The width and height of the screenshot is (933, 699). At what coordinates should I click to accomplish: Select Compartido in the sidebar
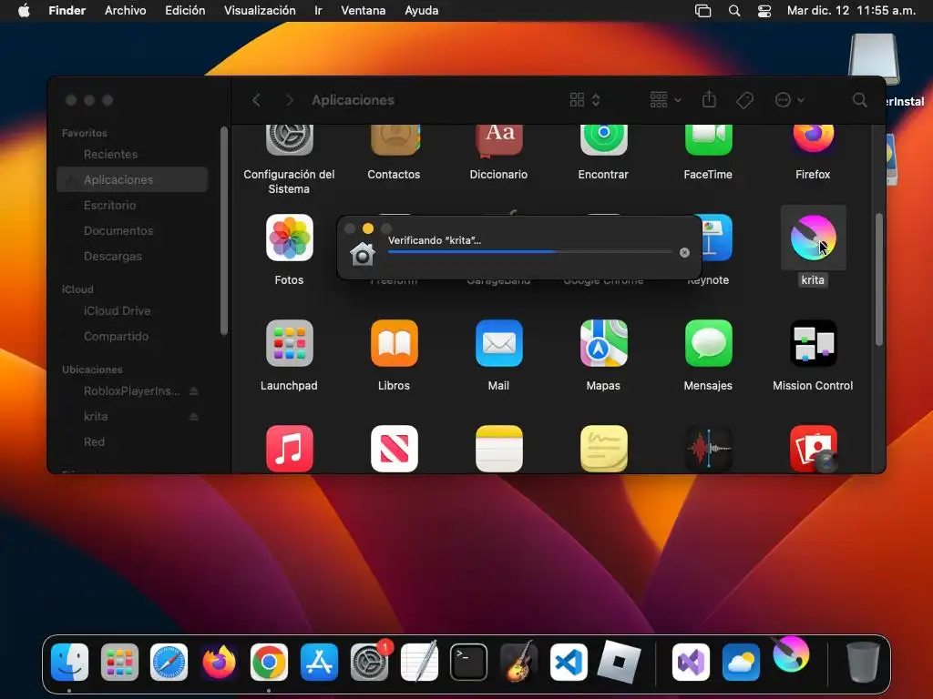point(132,337)
